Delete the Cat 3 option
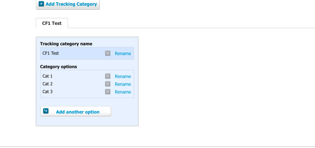This screenshot has height=148, width=315. (x=108, y=92)
